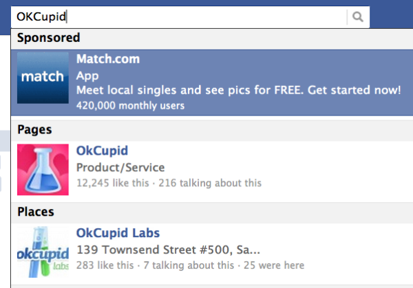
Task: Select the 'Meet local singles' ad description
Action: pyautogui.click(x=238, y=90)
